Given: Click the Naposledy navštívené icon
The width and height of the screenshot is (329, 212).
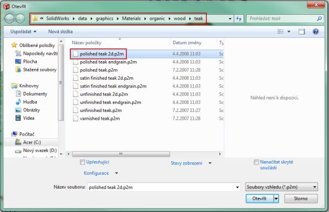Looking at the screenshot, I should click(18, 54).
